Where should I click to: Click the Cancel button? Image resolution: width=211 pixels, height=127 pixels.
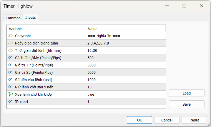pos(167,120)
